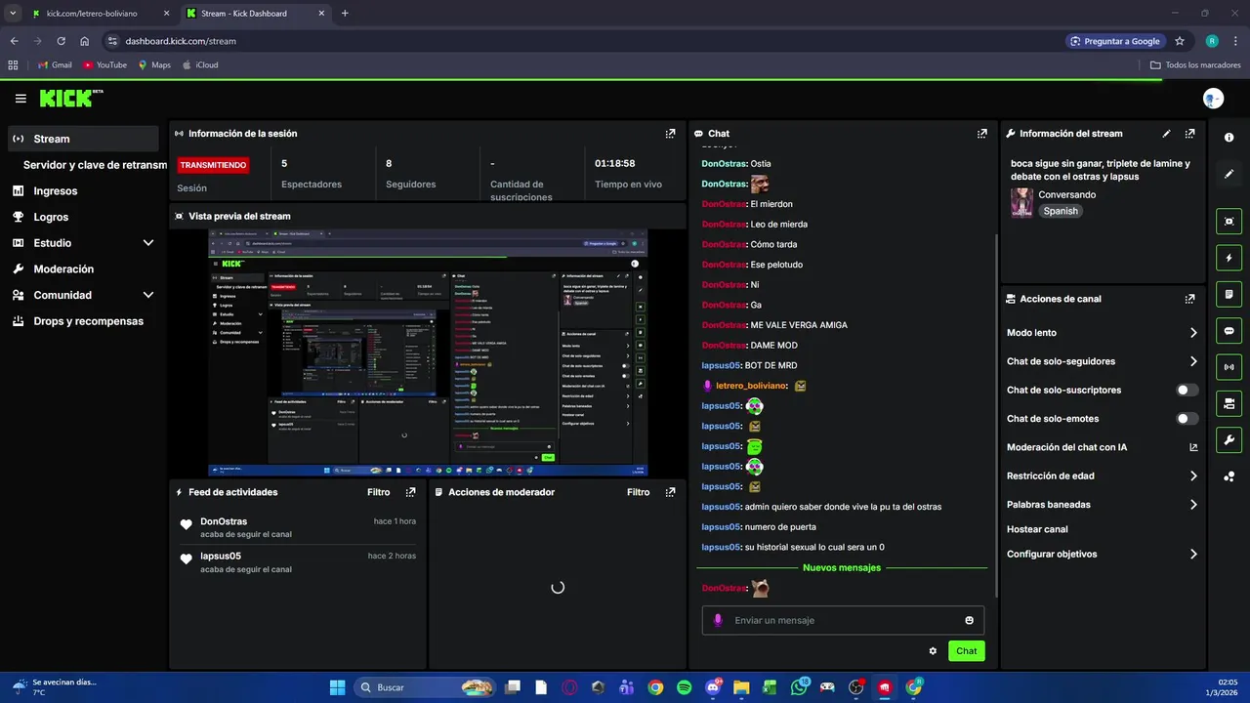Switch to the kick.com/letrero-boliviano browser tab
The image size is (1250, 703).
(x=100, y=14)
